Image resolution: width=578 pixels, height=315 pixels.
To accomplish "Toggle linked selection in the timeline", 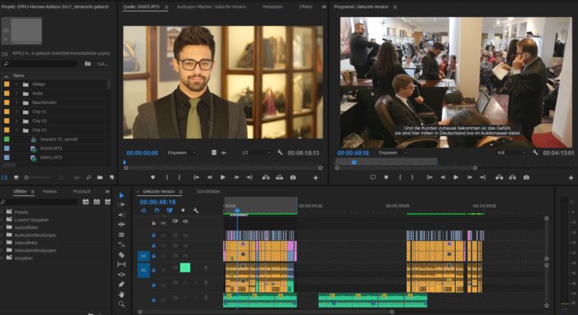I will (x=170, y=210).
